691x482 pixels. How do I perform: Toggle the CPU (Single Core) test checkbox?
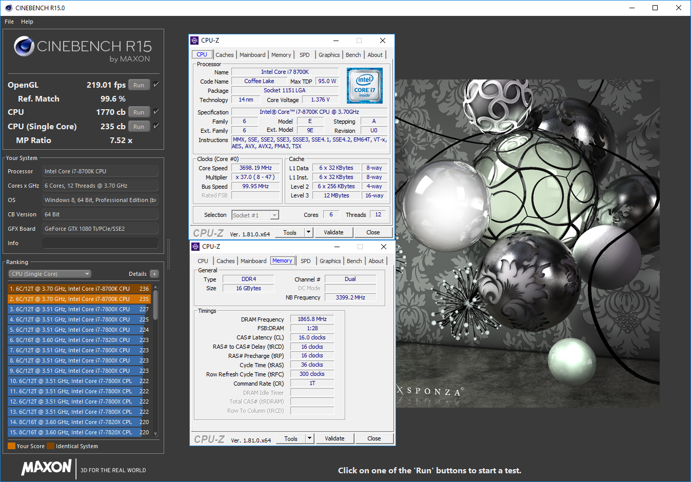click(156, 126)
